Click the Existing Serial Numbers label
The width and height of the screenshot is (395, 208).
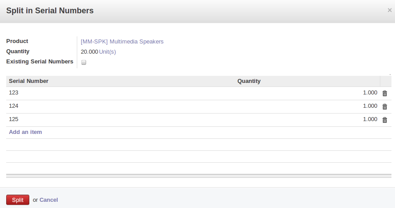click(39, 62)
